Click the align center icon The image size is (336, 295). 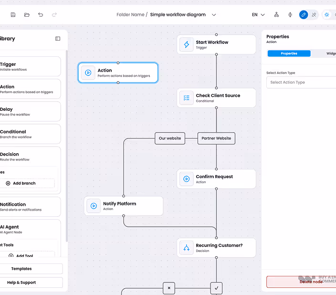point(290,15)
